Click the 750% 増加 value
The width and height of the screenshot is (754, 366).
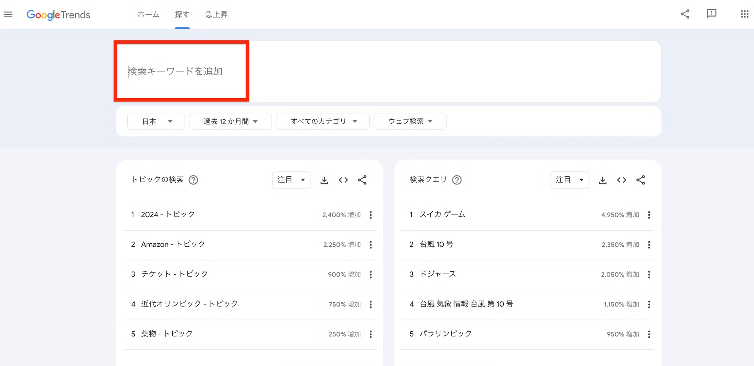tap(345, 305)
